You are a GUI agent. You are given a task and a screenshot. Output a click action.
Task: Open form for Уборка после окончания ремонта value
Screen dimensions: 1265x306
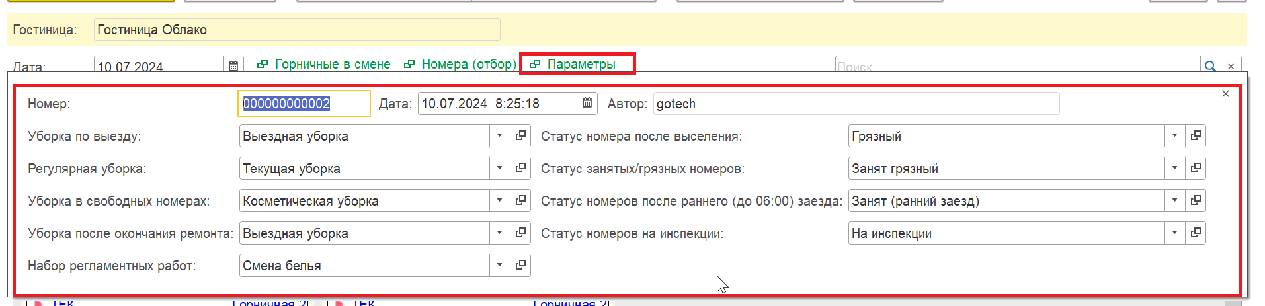pyautogui.click(x=520, y=233)
